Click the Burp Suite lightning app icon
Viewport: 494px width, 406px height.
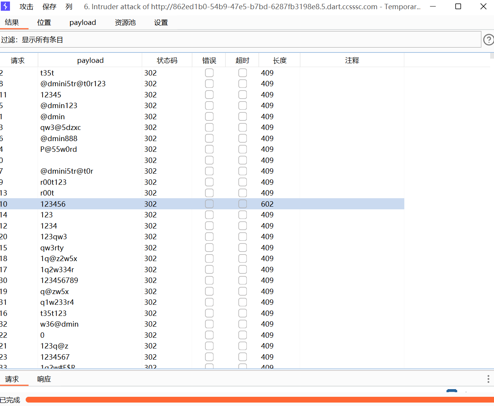point(5,7)
